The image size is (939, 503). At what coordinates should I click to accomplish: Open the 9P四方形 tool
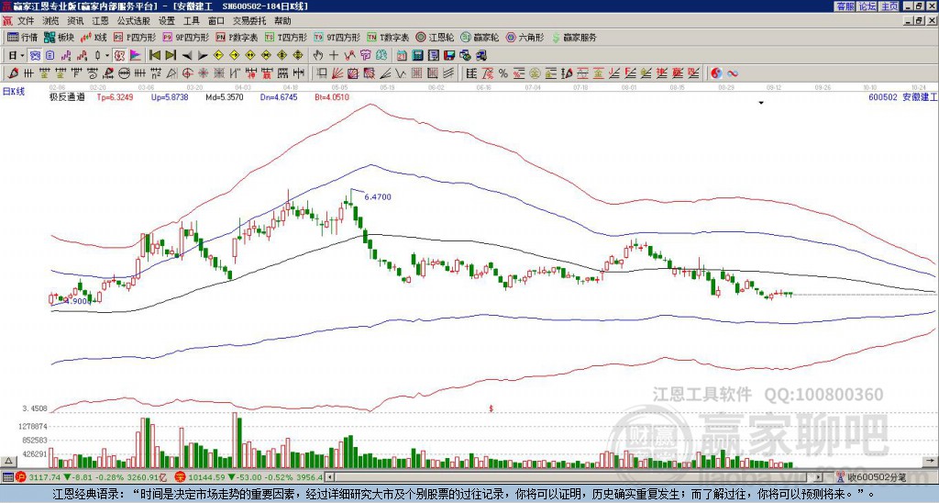[185, 37]
